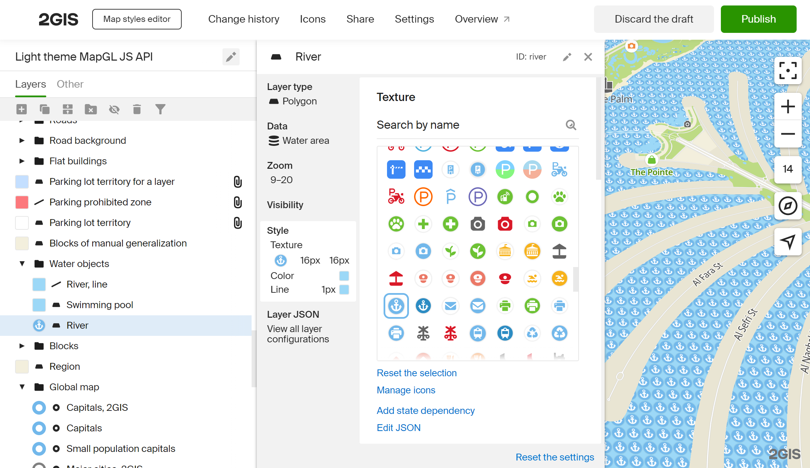Click paperclip next to Parking prohibited zone
Viewport: 810px width, 468px height.
(238, 202)
